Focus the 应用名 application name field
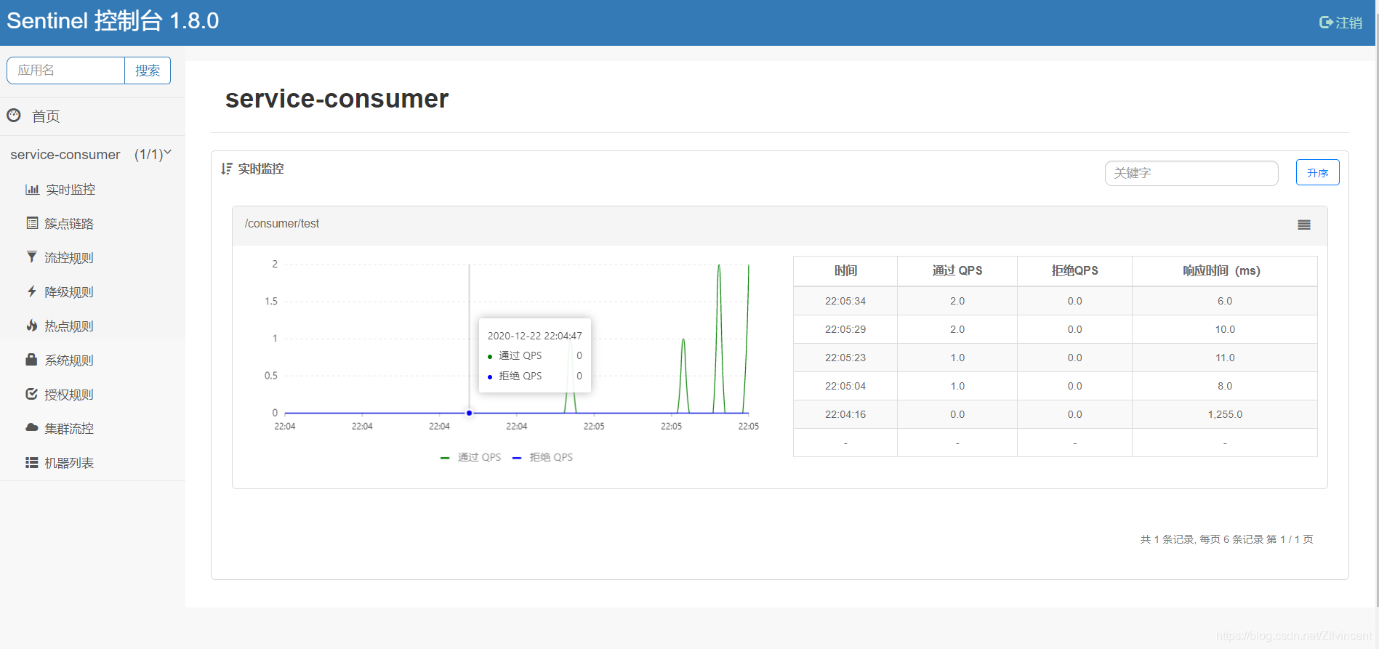The width and height of the screenshot is (1379, 649). click(66, 70)
